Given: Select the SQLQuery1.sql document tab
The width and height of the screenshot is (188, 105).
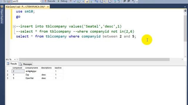Looking at the screenshot, I should (26, 7).
